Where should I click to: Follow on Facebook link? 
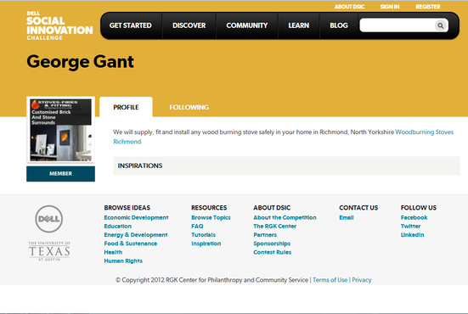click(x=414, y=217)
